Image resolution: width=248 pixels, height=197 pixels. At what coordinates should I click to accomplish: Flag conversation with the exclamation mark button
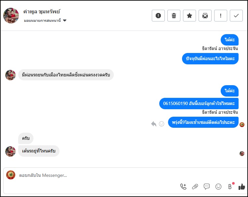(221, 16)
